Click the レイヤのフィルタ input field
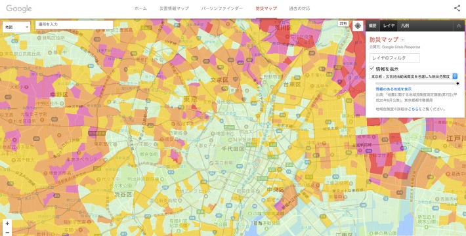 394,58
